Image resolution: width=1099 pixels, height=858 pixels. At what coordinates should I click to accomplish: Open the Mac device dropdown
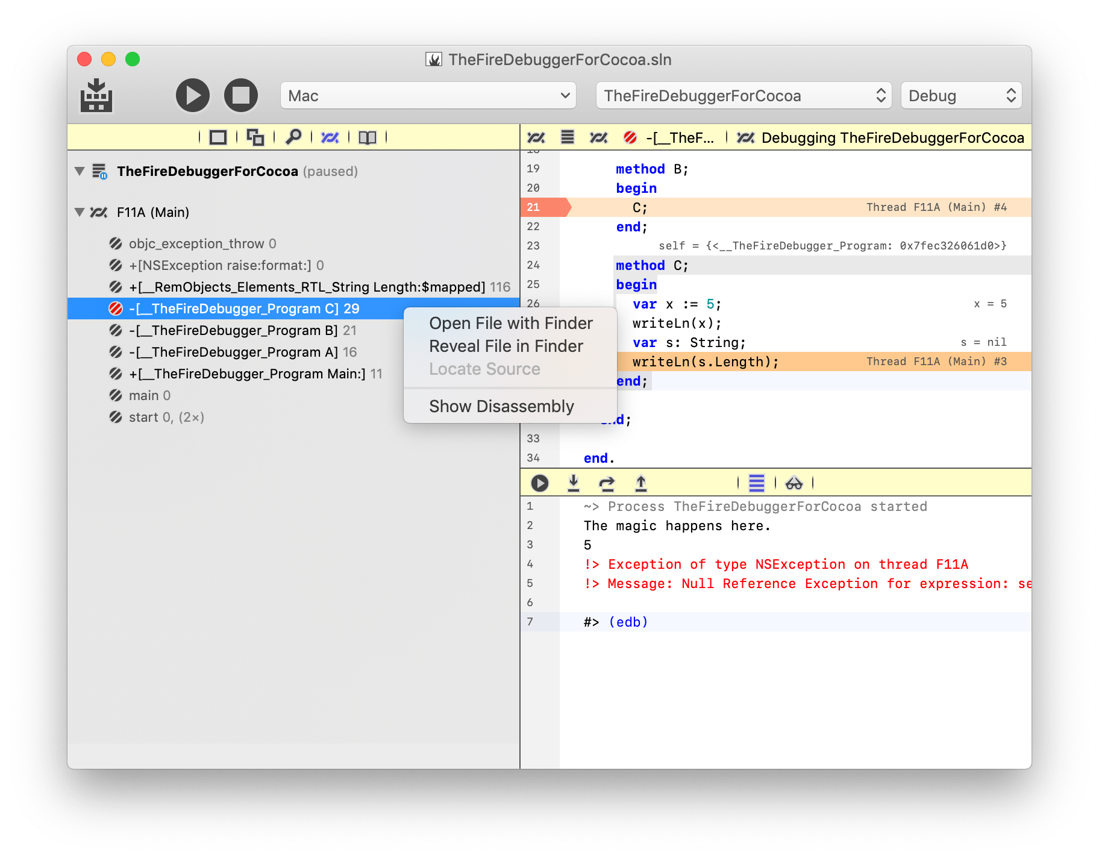(428, 96)
